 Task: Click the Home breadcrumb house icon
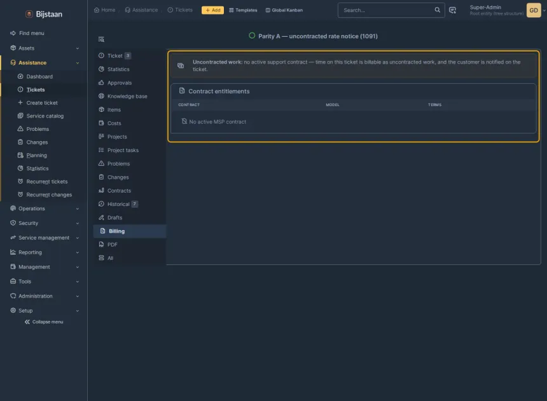(97, 10)
